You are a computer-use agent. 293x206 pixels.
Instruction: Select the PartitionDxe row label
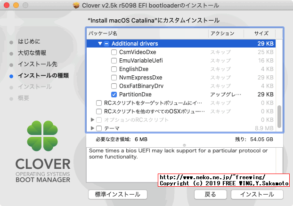[135, 95]
